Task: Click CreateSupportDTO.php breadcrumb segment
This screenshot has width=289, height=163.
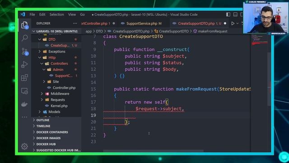Action: (131, 31)
